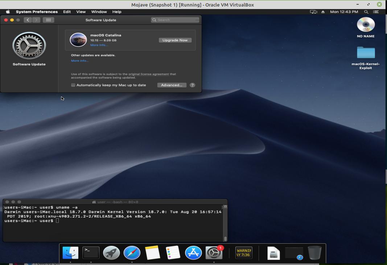Click the Terminal title bar user — -bash
The height and width of the screenshot is (265, 387).
point(115,202)
